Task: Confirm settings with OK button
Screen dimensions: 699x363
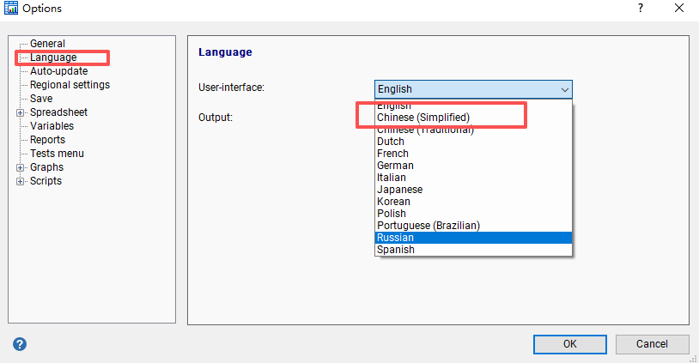Action: [x=569, y=344]
